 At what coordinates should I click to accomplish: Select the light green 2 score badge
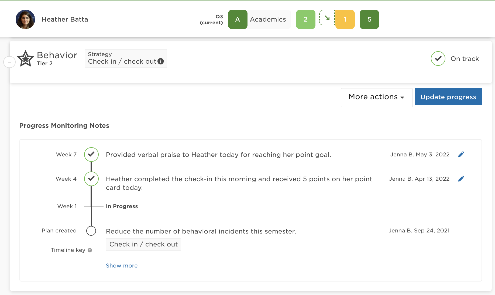coord(305,19)
